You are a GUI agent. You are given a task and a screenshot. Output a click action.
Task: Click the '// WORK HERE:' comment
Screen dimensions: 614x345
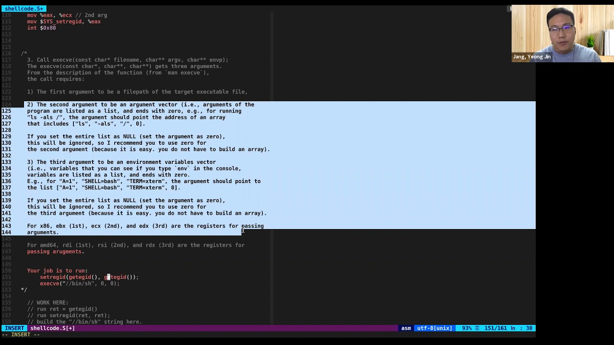click(47, 302)
